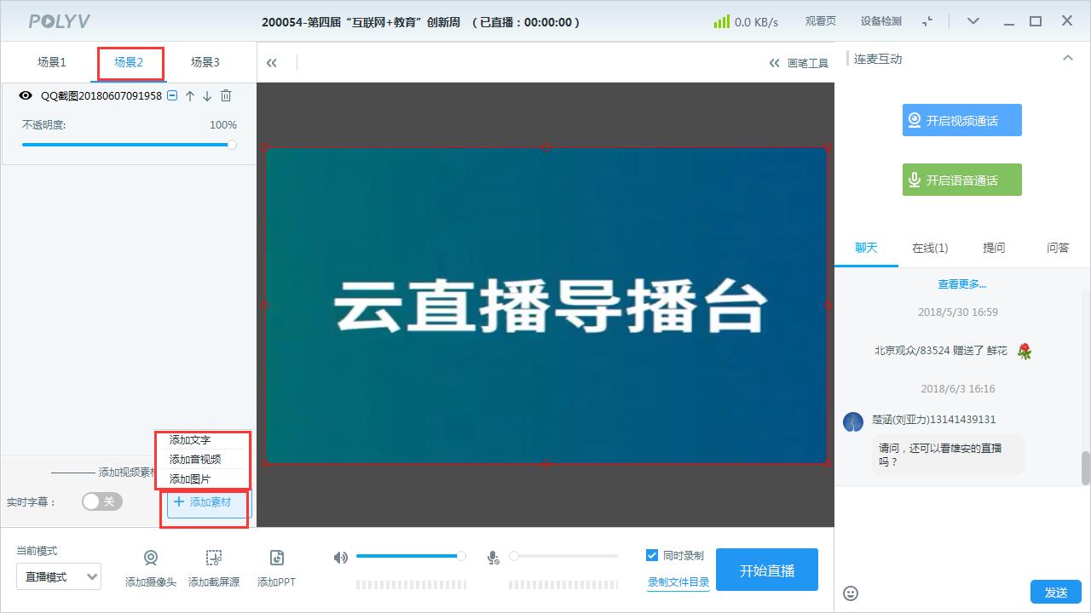1091x613 pixels.
Task: Hide the QQ截图 layer with the eye toggle
Action: pos(25,96)
